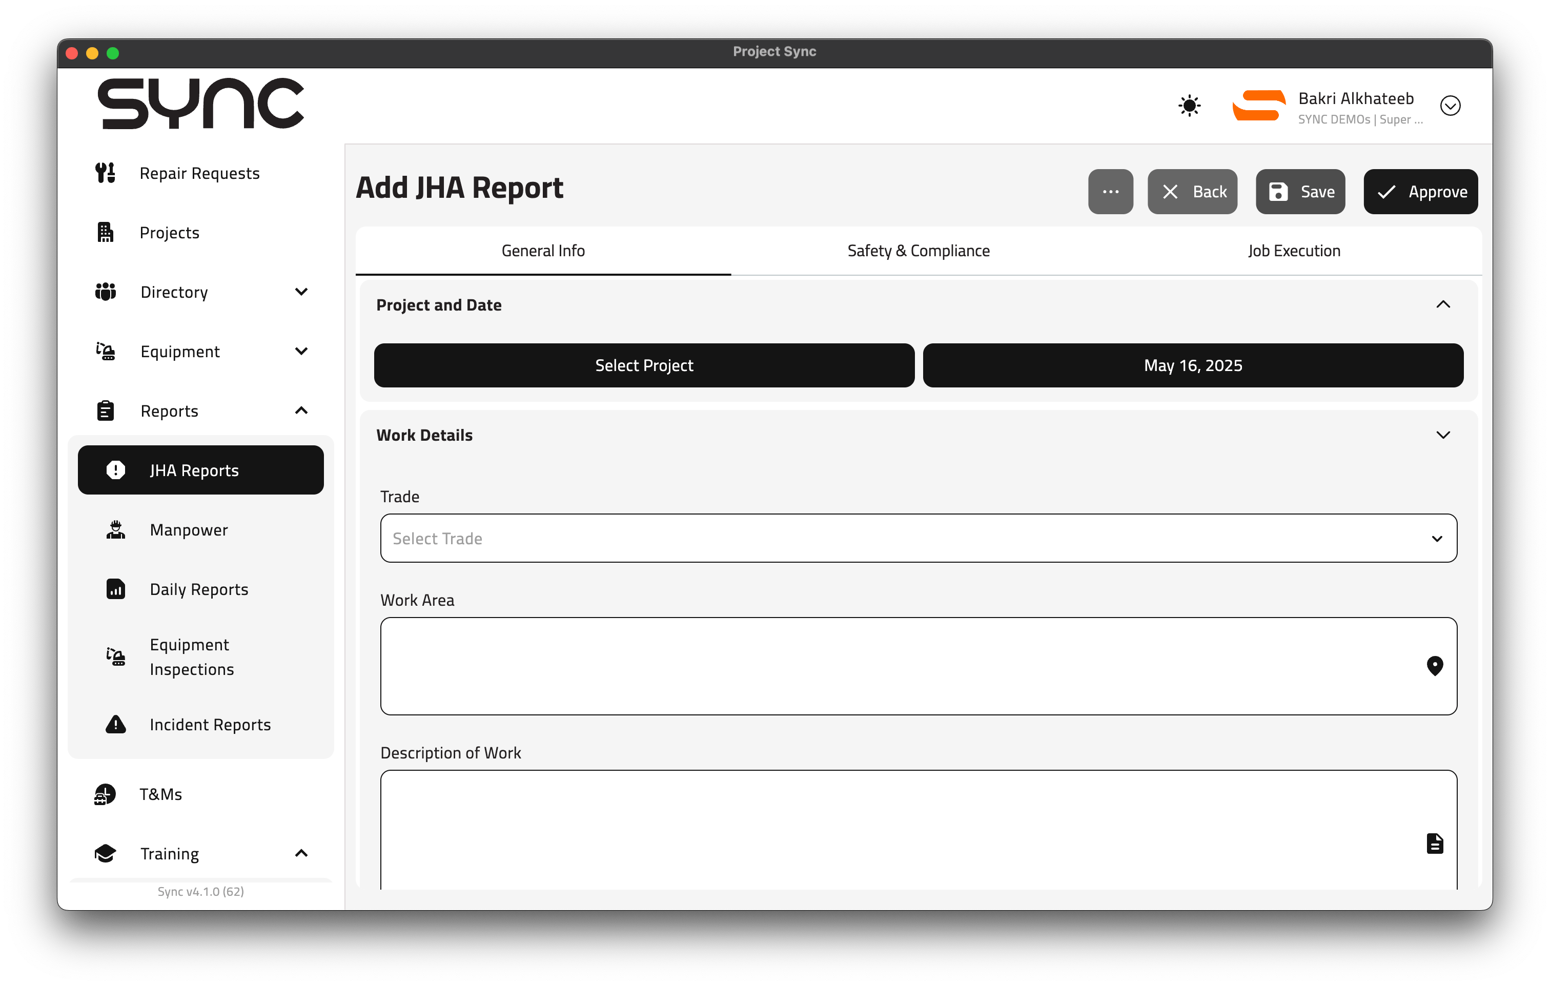
Task: Open Equipment Inspections
Action: [201, 656]
